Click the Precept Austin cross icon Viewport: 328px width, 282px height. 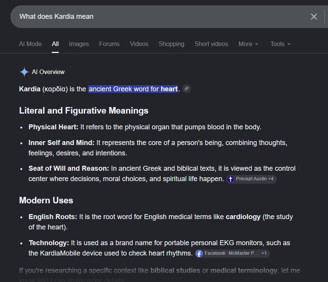[x=231, y=179]
